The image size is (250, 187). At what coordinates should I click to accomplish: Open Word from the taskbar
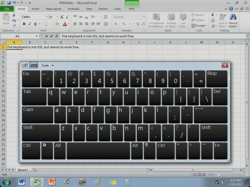(21, 182)
